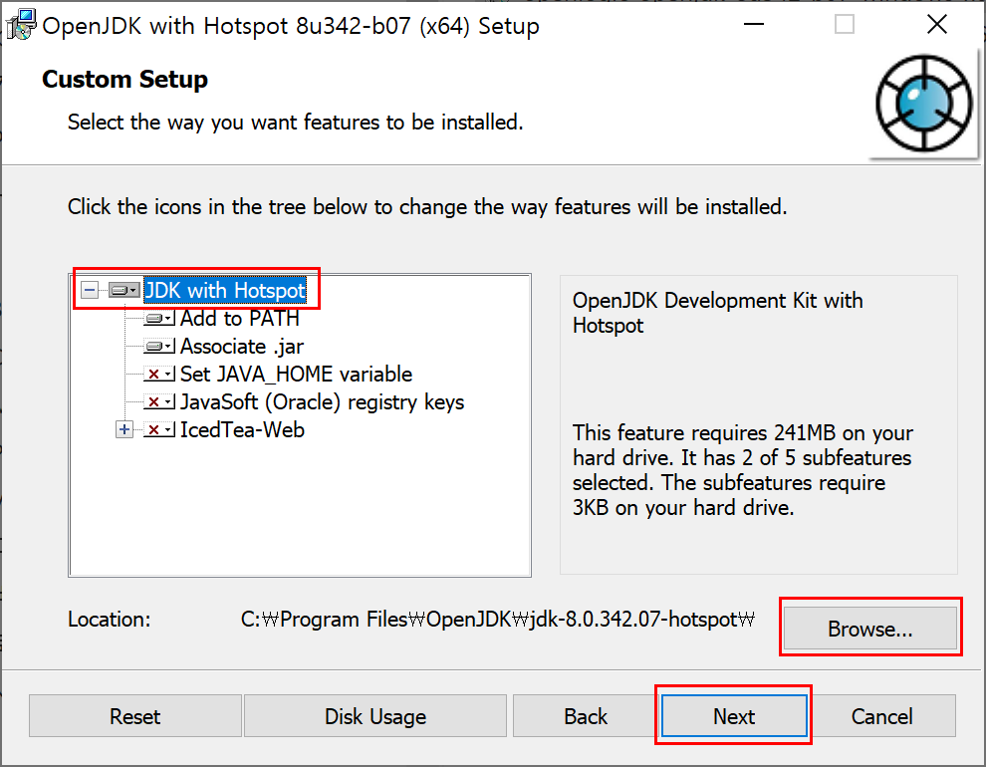The image size is (986, 767).
Task: Proceed with the Next button
Action: [734, 716]
